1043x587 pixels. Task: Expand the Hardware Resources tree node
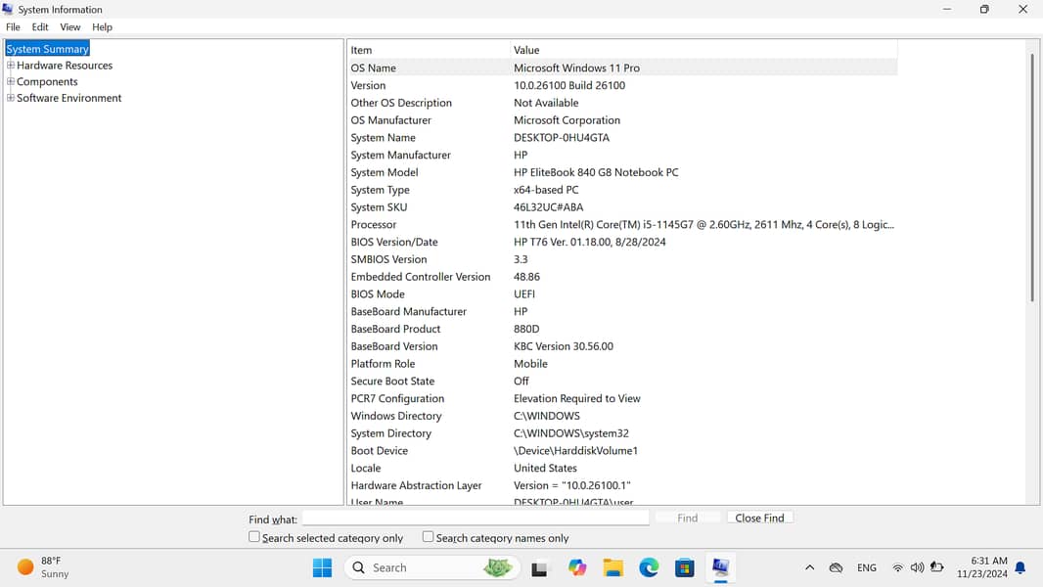pyautogui.click(x=11, y=66)
